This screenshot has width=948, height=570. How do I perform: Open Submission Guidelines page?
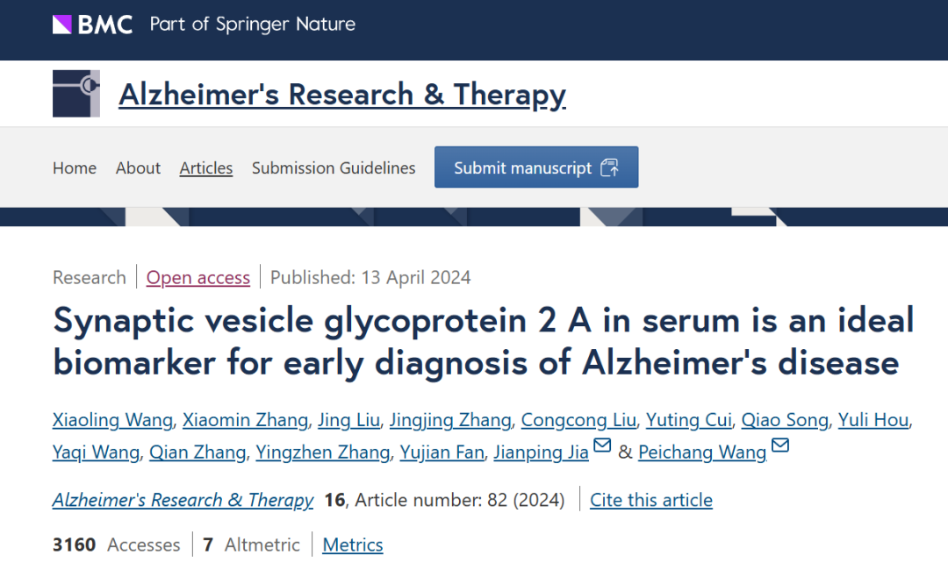pos(334,167)
